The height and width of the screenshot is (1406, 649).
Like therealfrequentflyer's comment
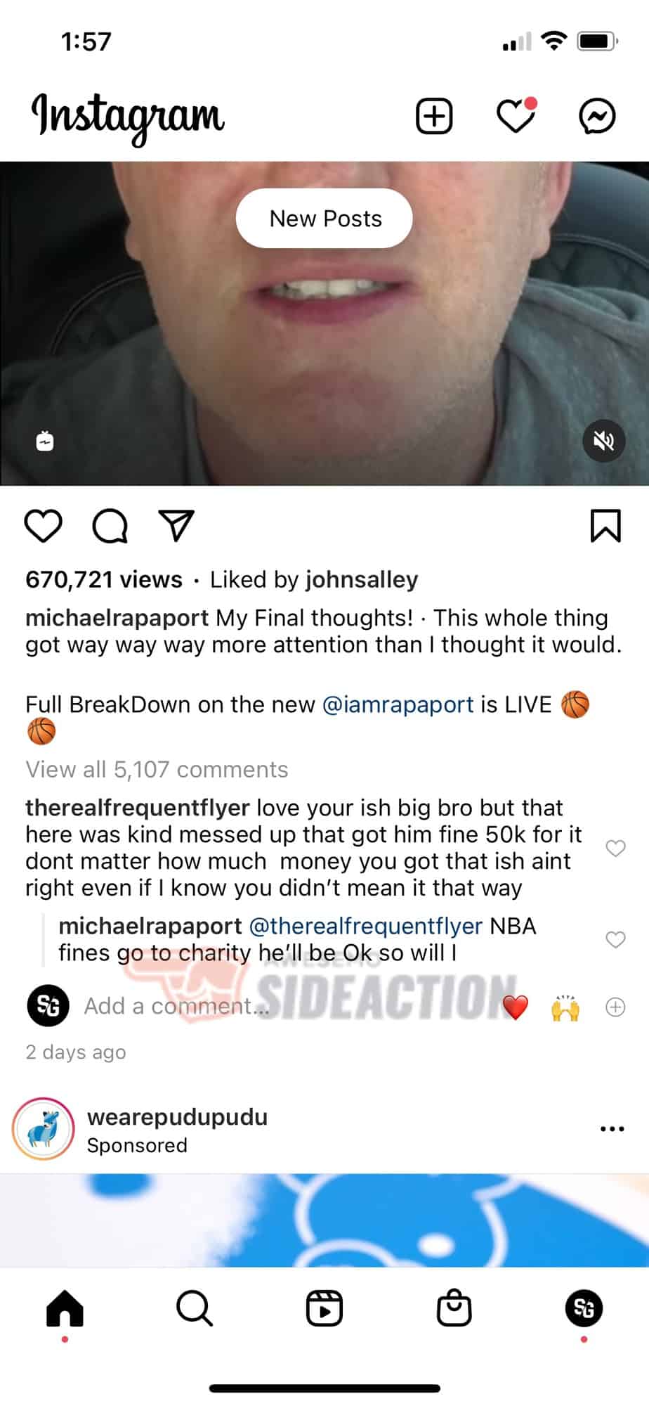(615, 849)
